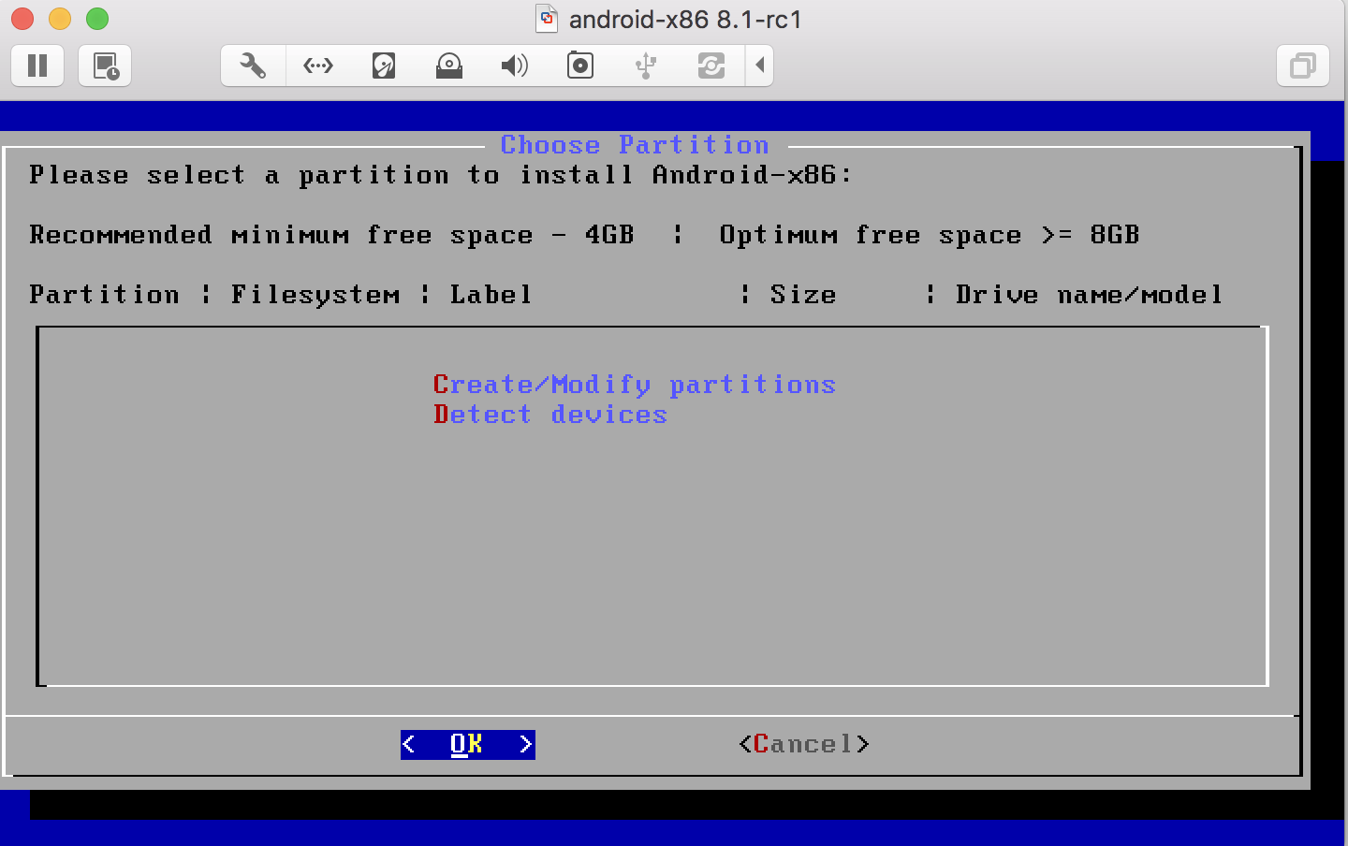Click the shared folders sync icon
1348x846 pixels.
click(x=711, y=66)
